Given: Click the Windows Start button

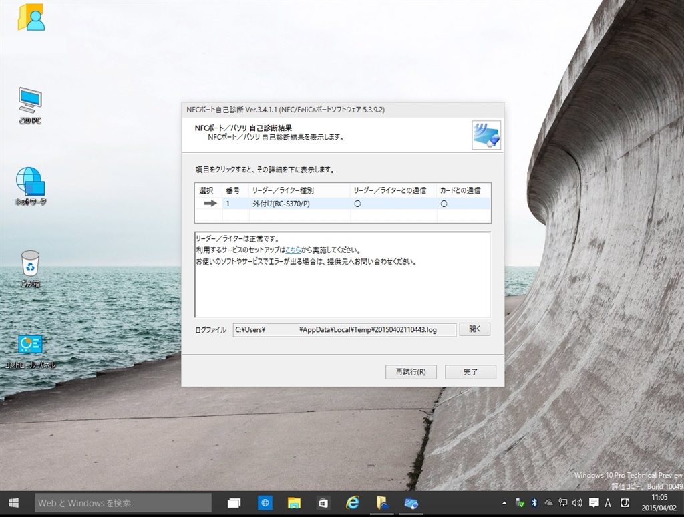Looking at the screenshot, I should (x=14, y=503).
